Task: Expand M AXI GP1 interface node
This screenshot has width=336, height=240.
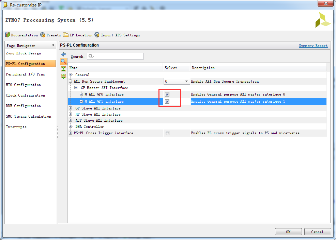Action: [x=81, y=102]
